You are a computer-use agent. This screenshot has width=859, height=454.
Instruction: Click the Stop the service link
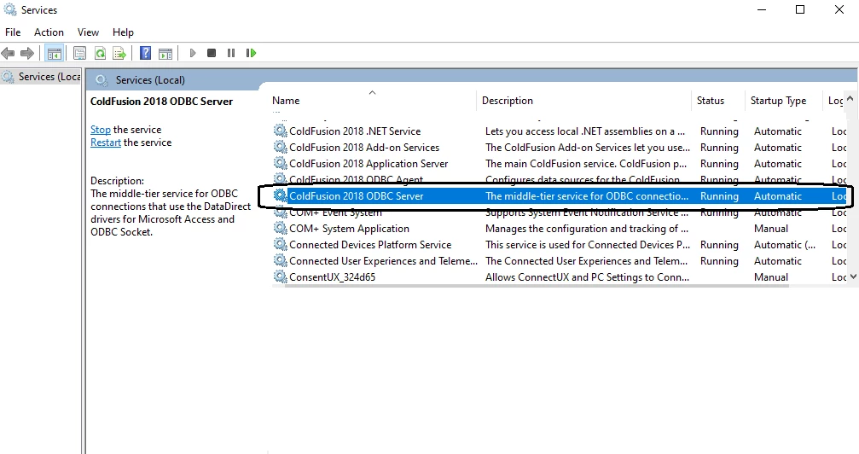[101, 130]
